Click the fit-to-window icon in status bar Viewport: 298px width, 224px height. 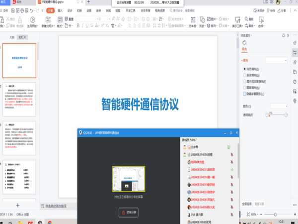[248, 215]
